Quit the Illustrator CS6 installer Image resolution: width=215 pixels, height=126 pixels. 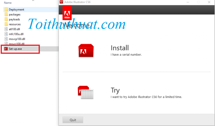coord(73,120)
